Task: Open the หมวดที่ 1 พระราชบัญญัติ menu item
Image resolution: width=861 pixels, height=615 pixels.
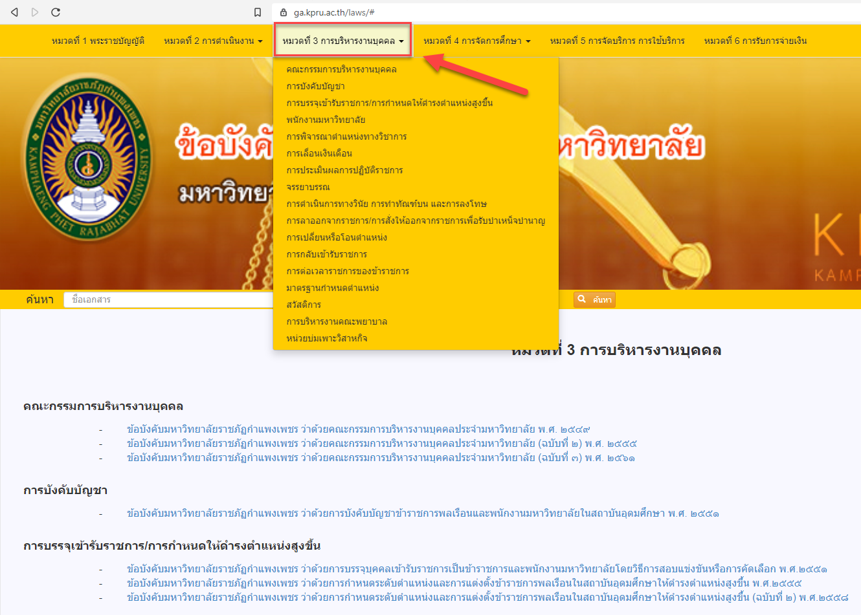Action: [x=98, y=41]
